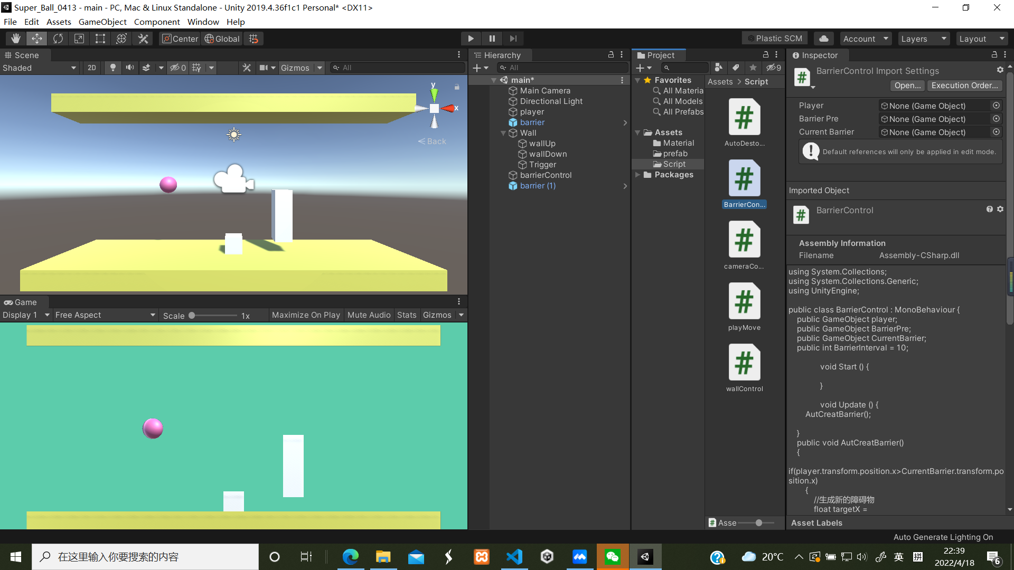1014x570 pixels.
Task: Select the cameraControl script asset
Action: click(744, 245)
